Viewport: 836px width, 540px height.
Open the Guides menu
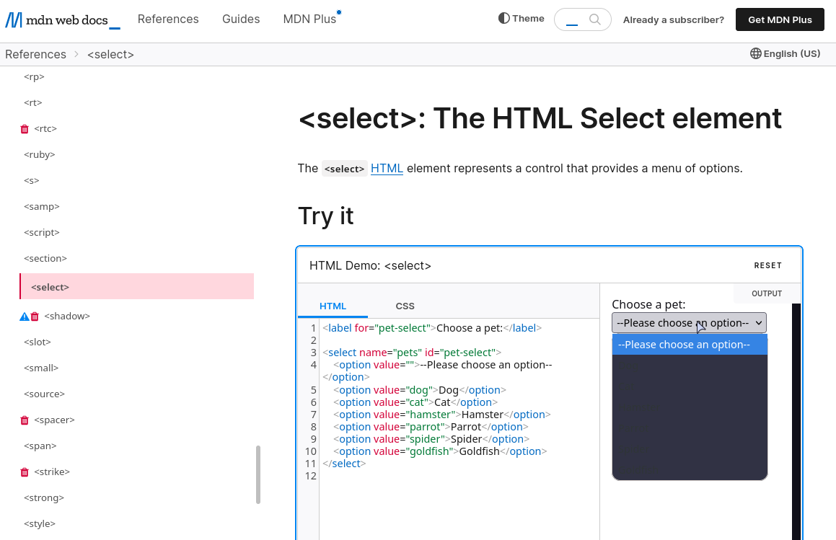coord(241,19)
